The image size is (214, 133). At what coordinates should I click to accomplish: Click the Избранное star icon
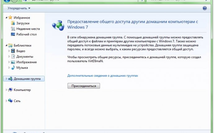10,17
